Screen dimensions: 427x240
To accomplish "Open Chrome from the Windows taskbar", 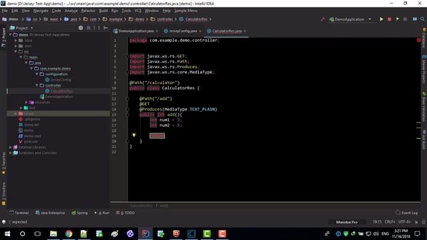I will pos(69,234).
